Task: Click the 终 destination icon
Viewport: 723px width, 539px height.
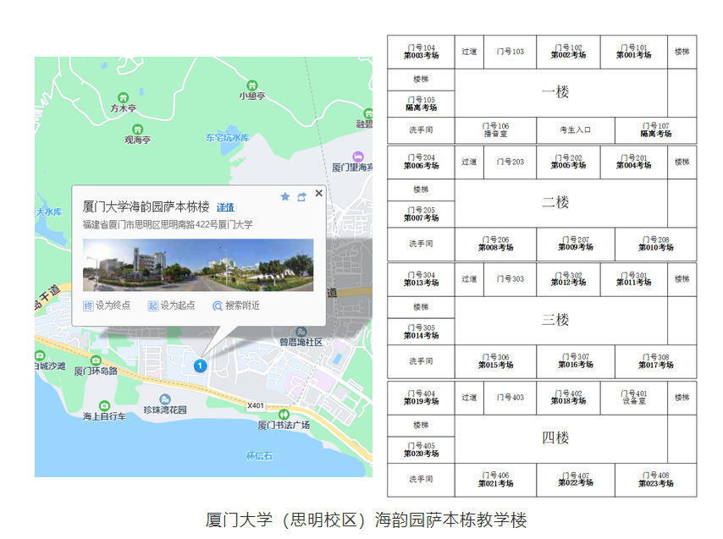Action: pos(88,306)
